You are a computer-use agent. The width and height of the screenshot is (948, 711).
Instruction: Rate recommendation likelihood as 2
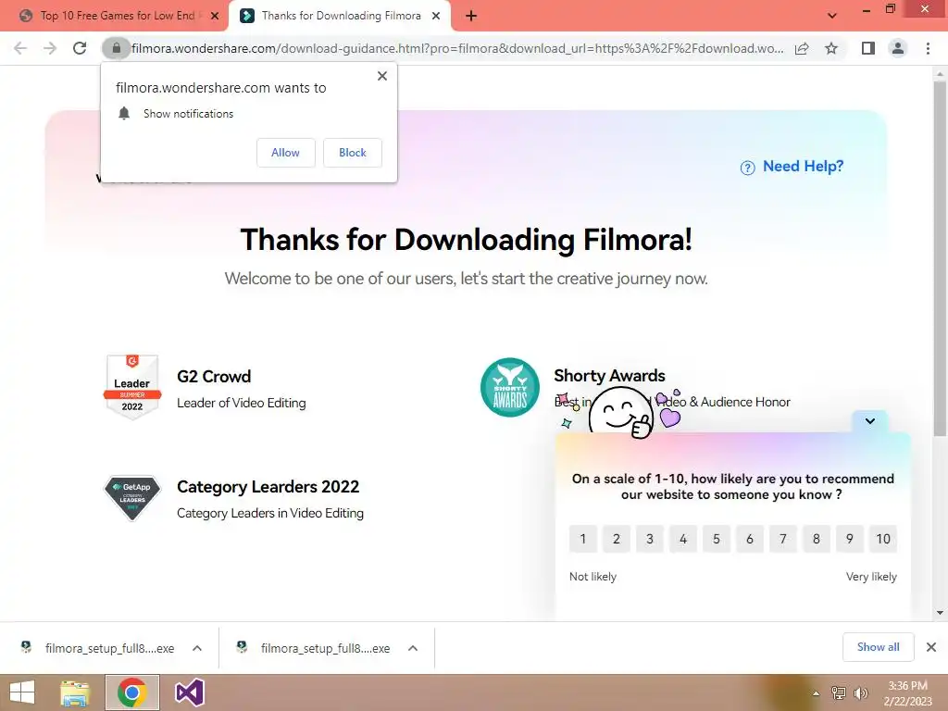[x=616, y=539]
